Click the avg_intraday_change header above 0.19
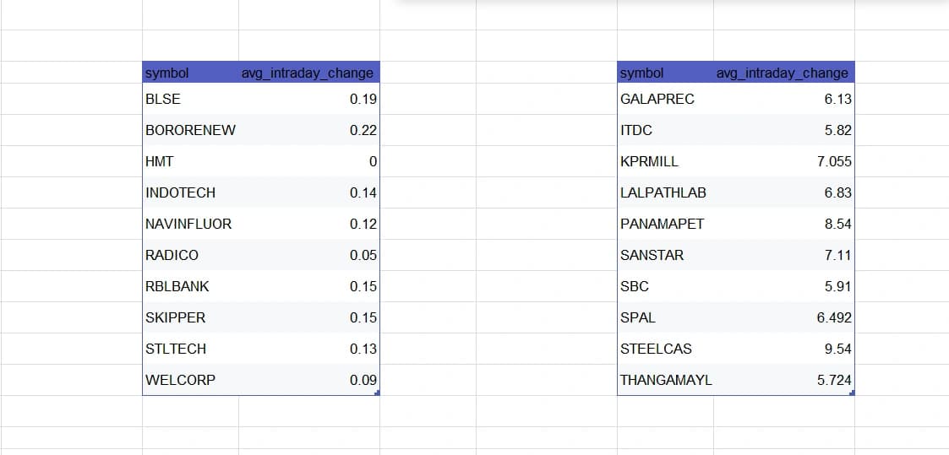Viewport: 949px width, 455px height. click(309, 73)
